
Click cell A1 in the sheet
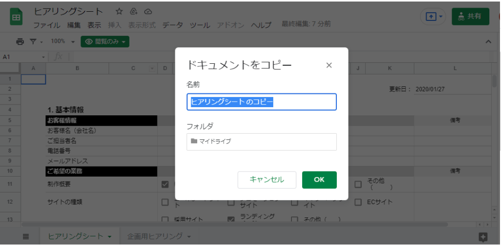[x=33, y=79]
